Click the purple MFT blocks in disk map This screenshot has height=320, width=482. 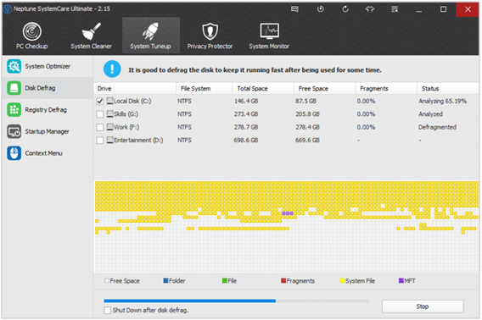pyautogui.click(x=288, y=213)
